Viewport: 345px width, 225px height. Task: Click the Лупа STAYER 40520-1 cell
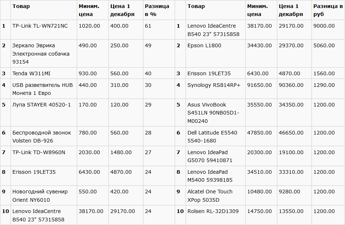tap(41, 105)
